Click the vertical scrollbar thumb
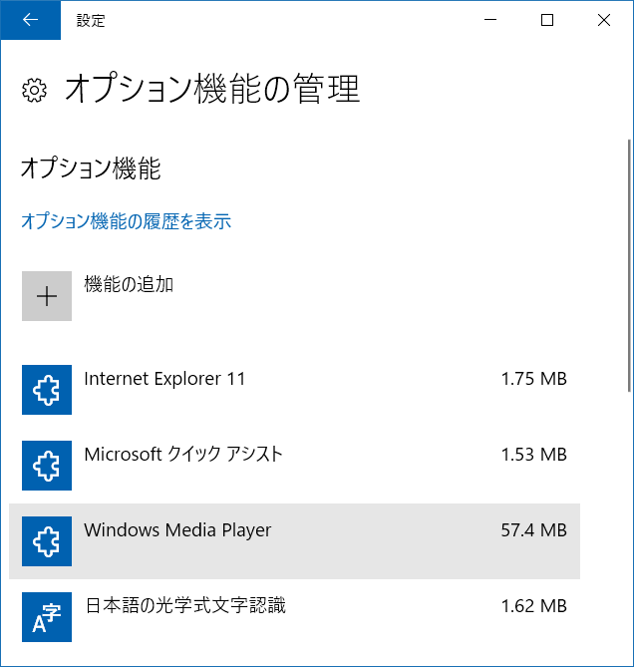 [630, 265]
